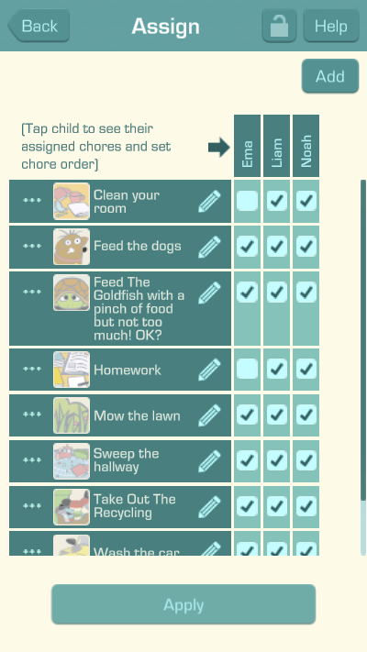The height and width of the screenshot is (652, 367).
Task: Edit the Sweep the hallway chore
Action: [x=209, y=461]
